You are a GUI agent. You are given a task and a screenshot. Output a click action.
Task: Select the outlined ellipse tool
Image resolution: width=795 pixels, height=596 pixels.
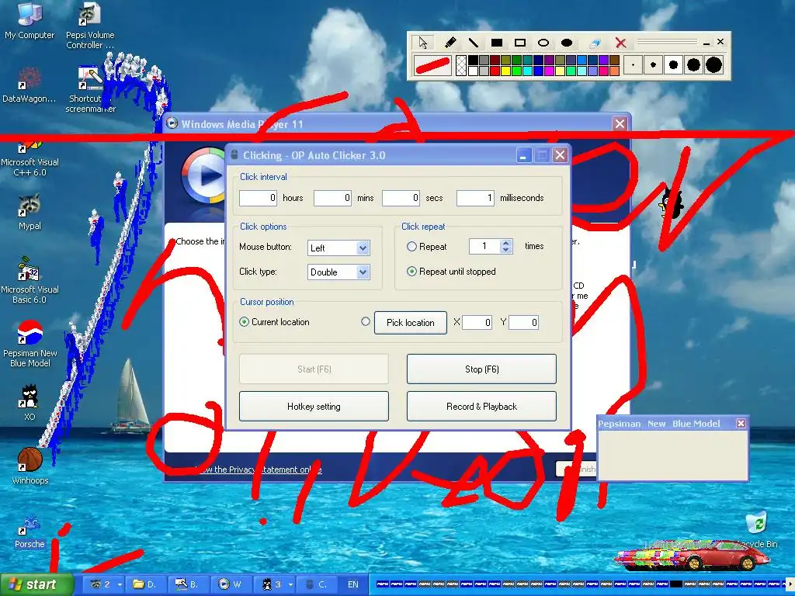(543, 43)
